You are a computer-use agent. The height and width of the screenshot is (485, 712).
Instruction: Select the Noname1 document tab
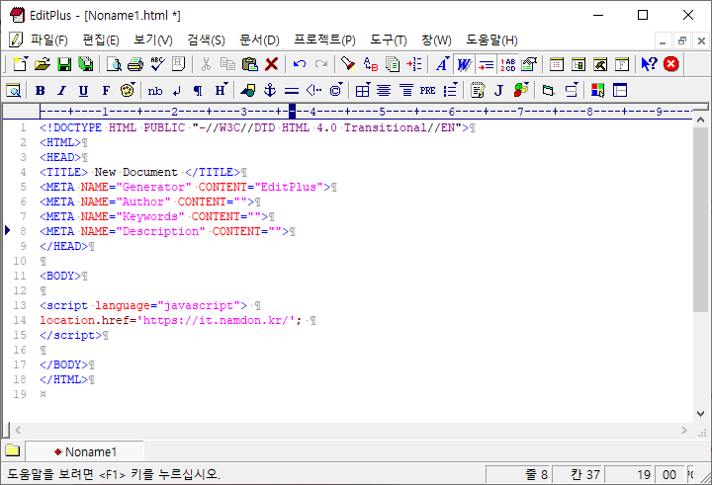(85, 451)
